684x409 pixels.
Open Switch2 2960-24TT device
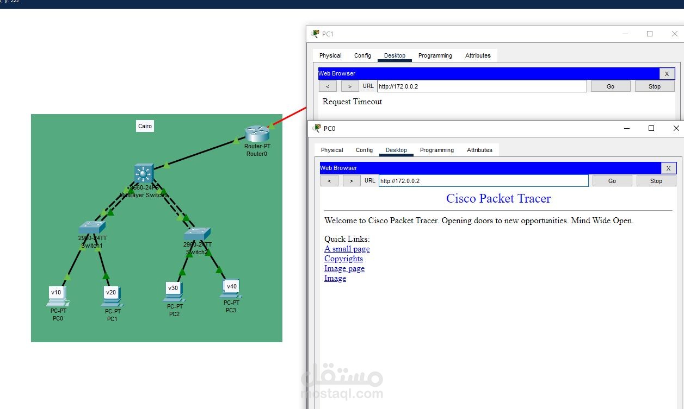click(197, 234)
